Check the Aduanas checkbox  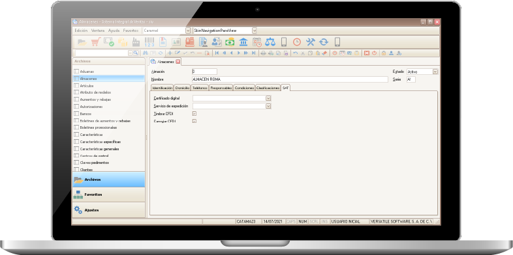76,72
